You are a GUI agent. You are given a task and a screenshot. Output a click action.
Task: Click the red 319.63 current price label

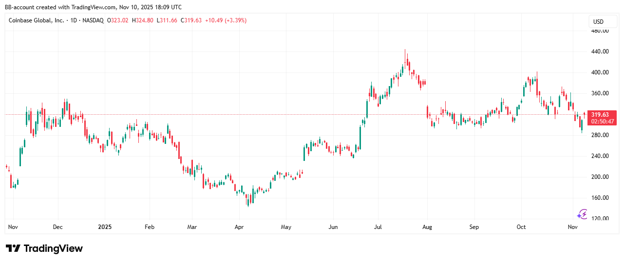599,115
